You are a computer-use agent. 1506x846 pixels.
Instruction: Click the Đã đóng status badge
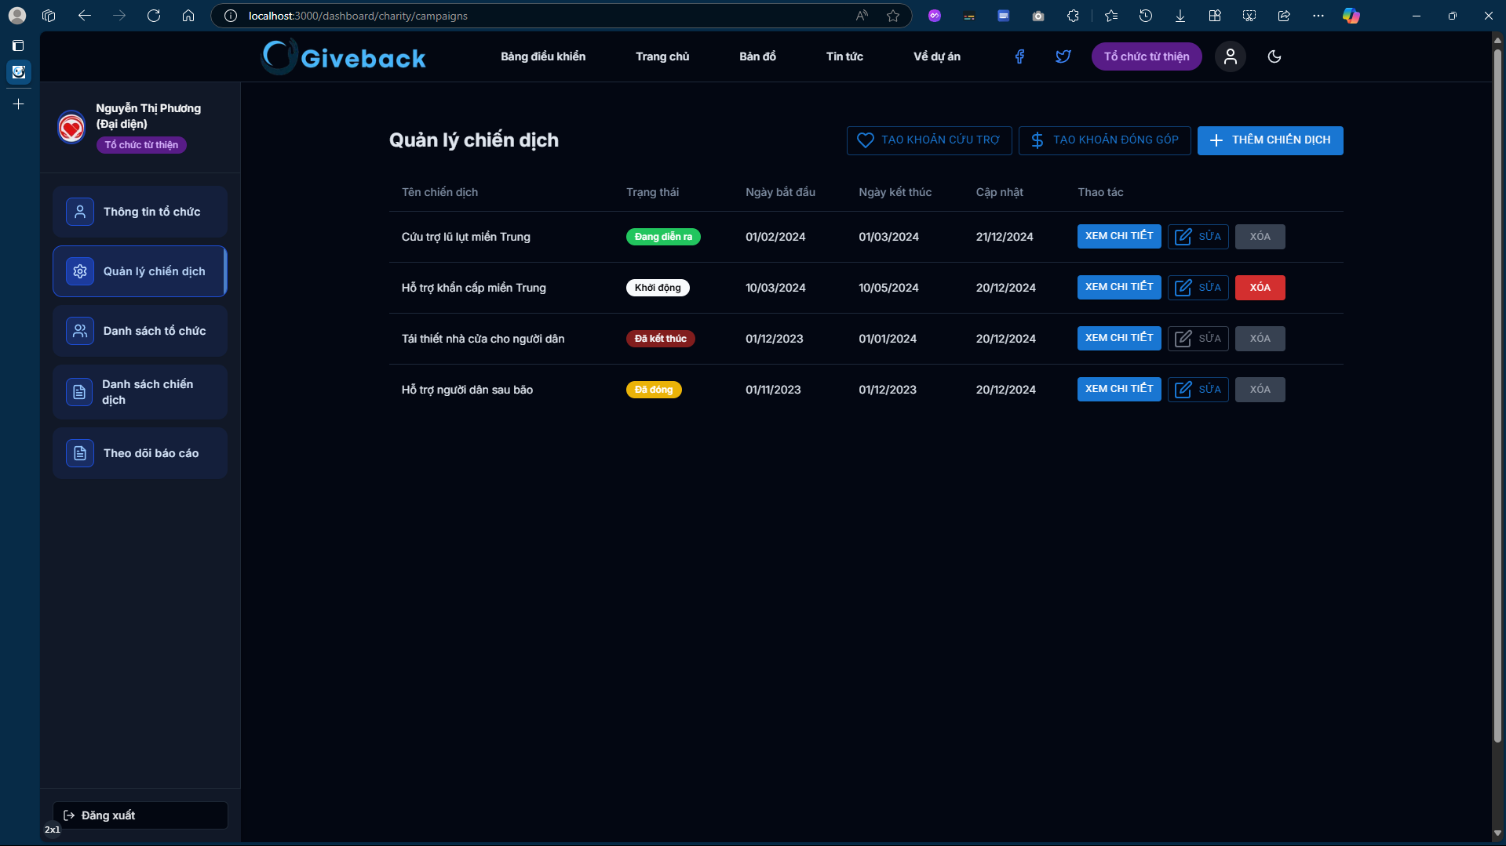coord(654,390)
